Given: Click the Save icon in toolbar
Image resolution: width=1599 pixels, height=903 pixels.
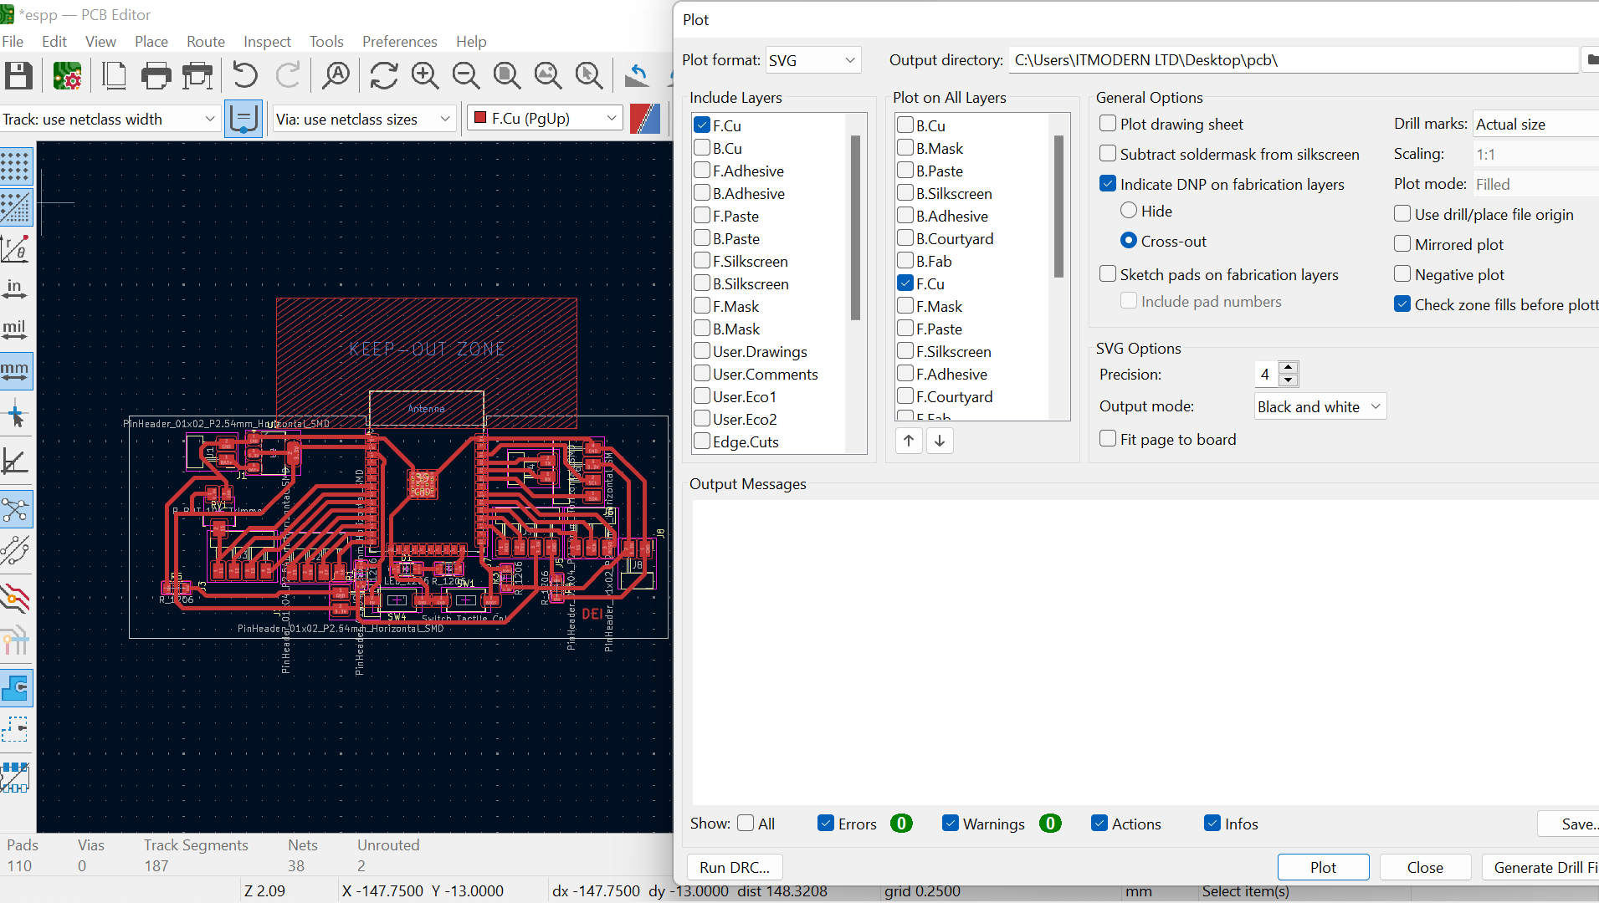Looking at the screenshot, I should 18,76.
